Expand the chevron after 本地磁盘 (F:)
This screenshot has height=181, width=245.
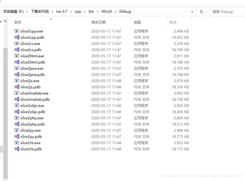click(x=28, y=12)
